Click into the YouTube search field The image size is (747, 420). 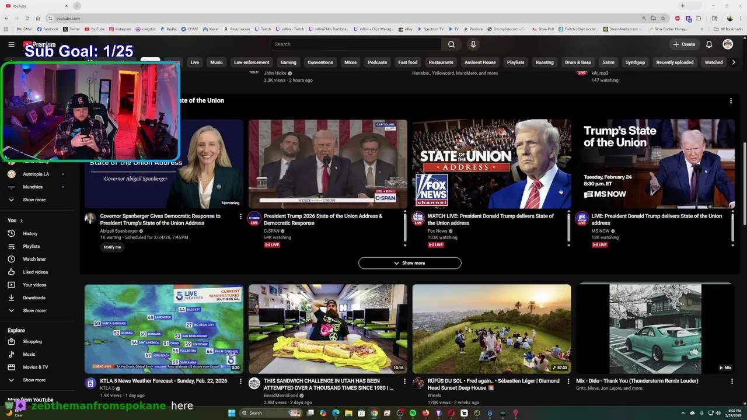click(355, 44)
